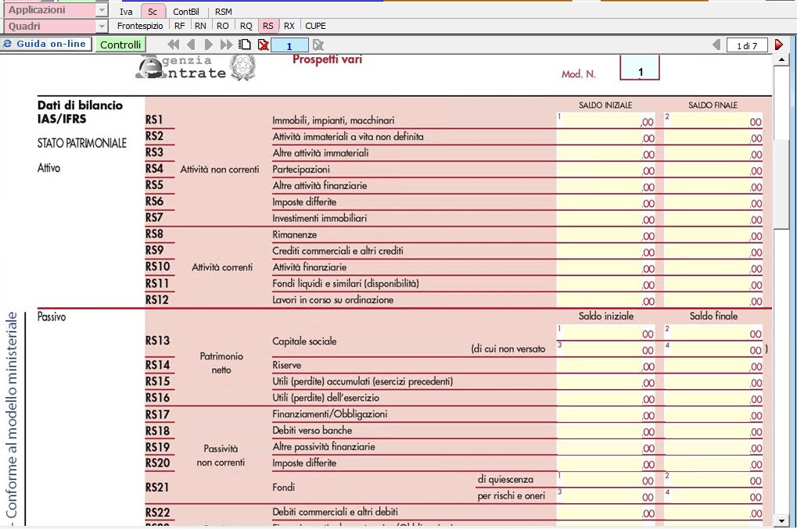Click RS13 Capitale sociale saldo finale field

pyautogui.click(x=713, y=333)
